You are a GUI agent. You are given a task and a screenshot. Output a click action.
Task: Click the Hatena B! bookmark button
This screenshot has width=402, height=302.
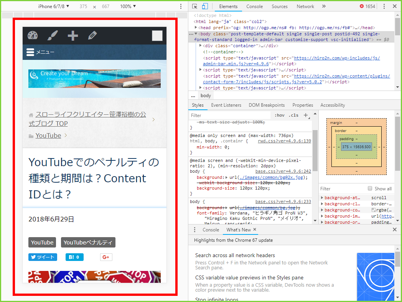(x=74, y=257)
